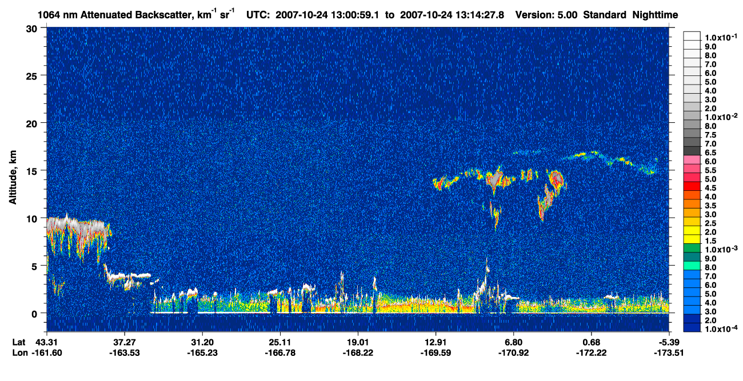The image size is (743, 381).
Task: Click the gray swatch beside the 7.5 label
Action: pyautogui.click(x=692, y=133)
